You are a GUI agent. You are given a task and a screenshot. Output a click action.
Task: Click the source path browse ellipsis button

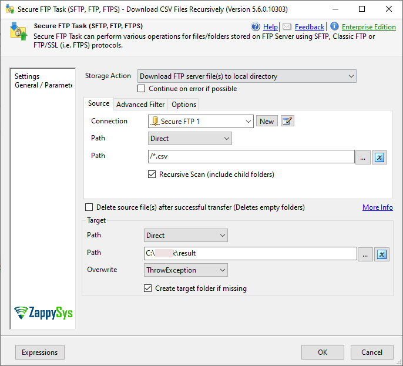tap(363, 157)
